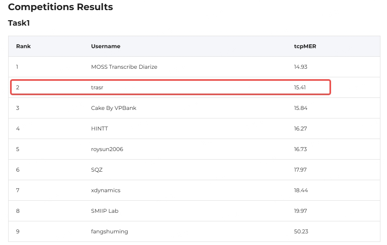Select the 50.23 tcpMER value

click(x=301, y=231)
